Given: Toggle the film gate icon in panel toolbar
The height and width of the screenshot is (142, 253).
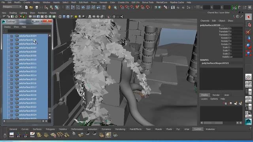Looking at the screenshot, I should (34, 17).
